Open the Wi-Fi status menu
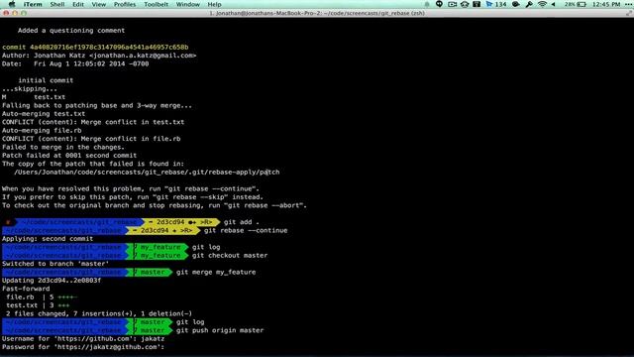The width and height of the screenshot is (634, 357). [x=542, y=4]
